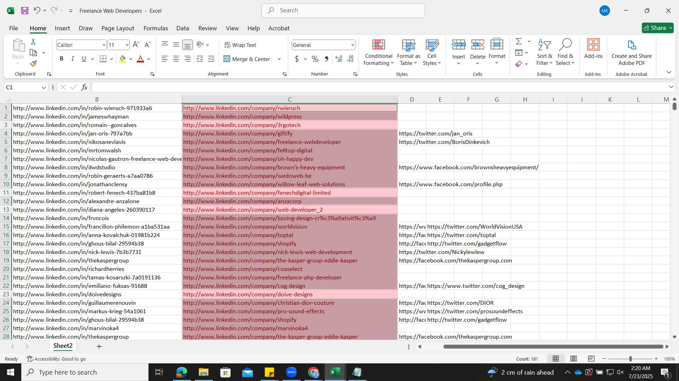The width and height of the screenshot is (679, 381).
Task: Open the Add-ins gallery
Action: pyautogui.click(x=593, y=49)
